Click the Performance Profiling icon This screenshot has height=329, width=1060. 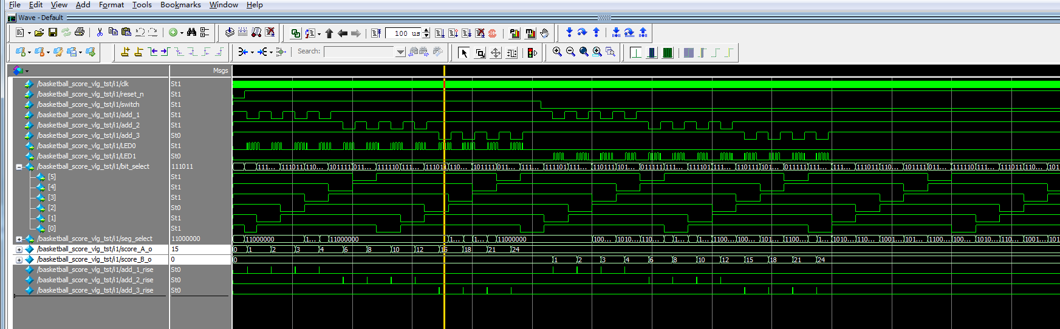click(x=515, y=33)
